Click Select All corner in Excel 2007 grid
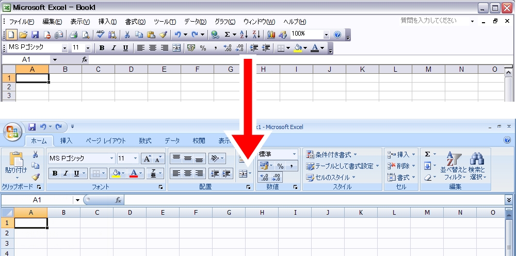 (8, 213)
